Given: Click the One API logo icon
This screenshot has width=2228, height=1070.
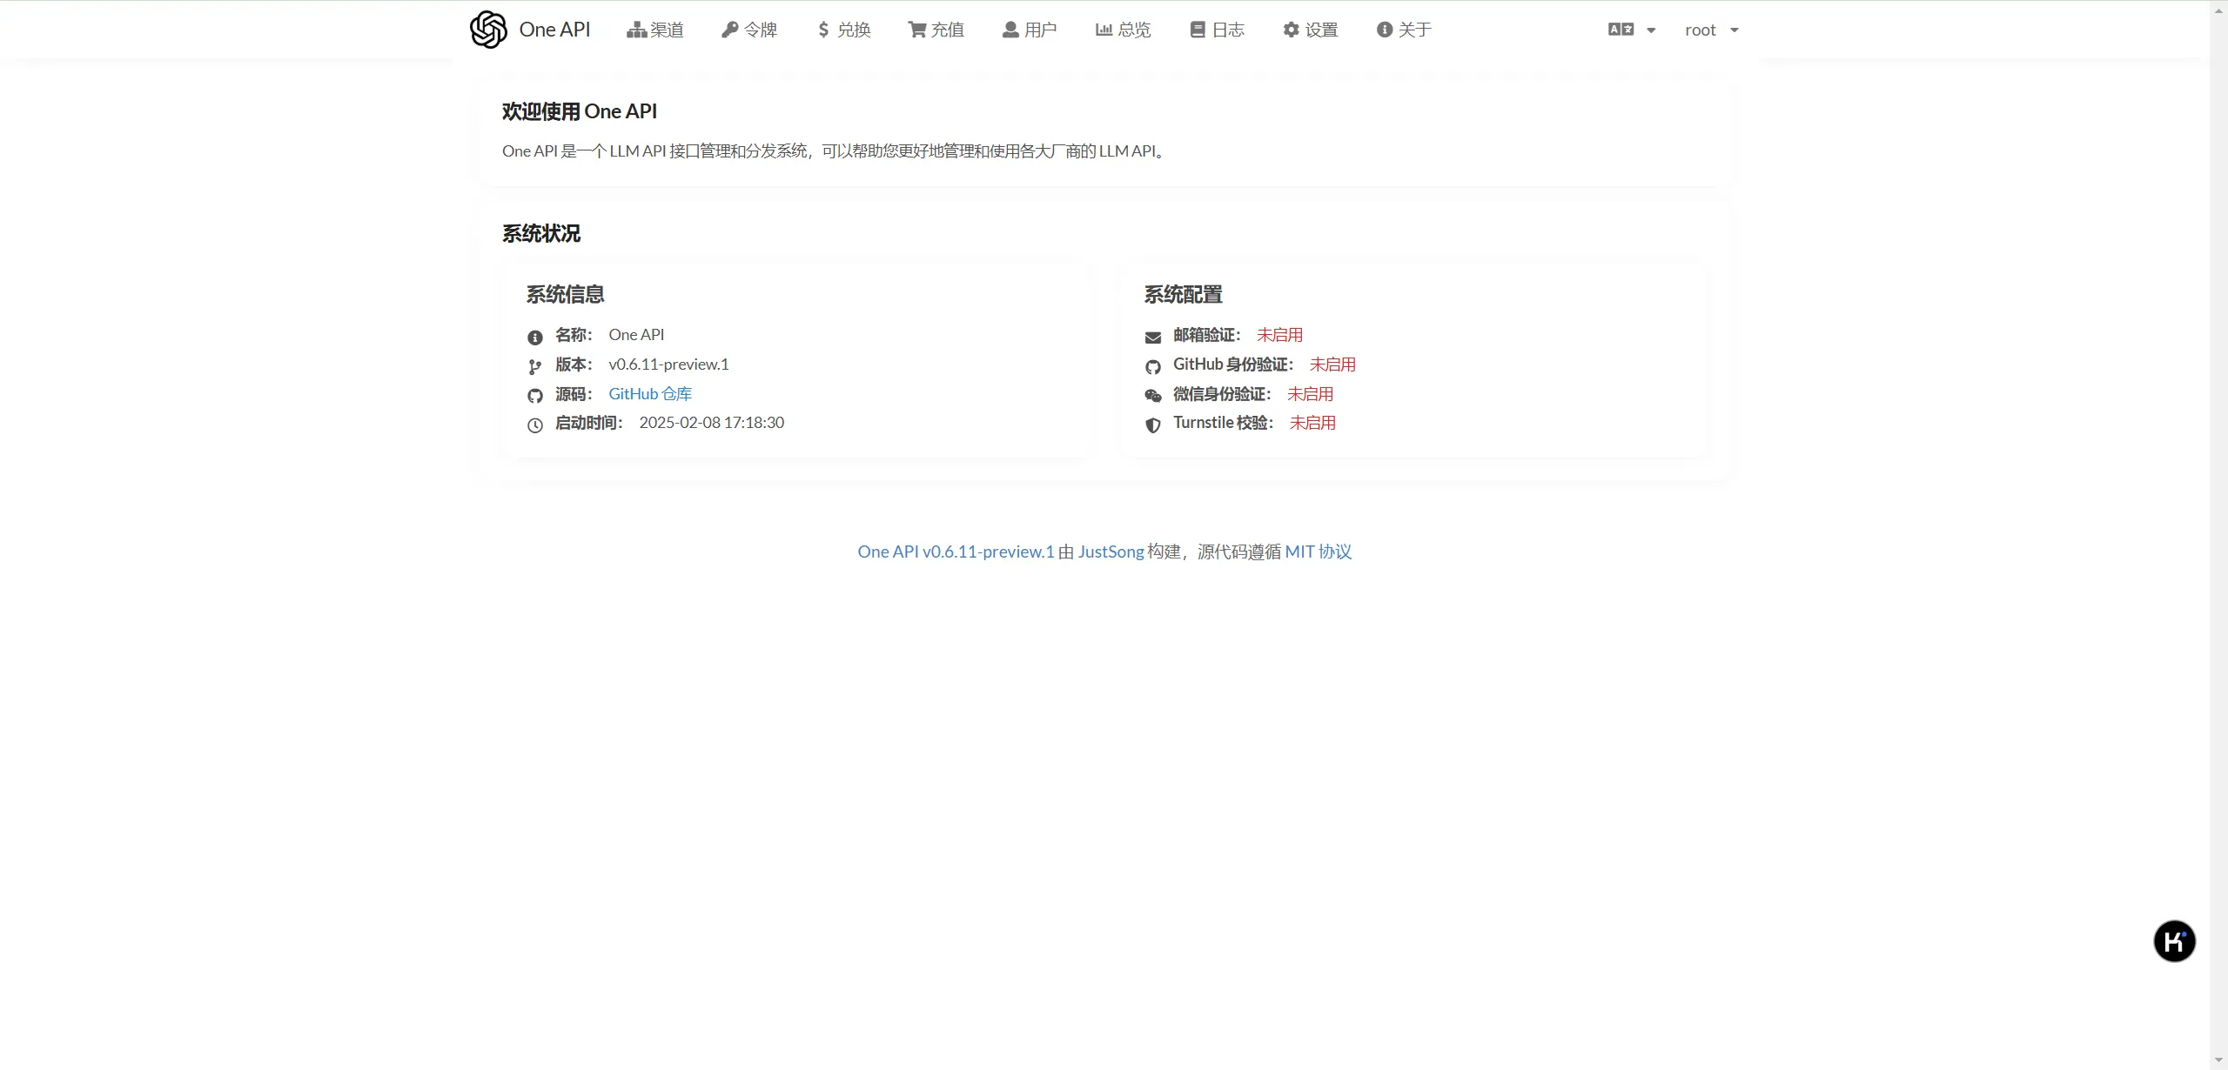Looking at the screenshot, I should coord(488,30).
